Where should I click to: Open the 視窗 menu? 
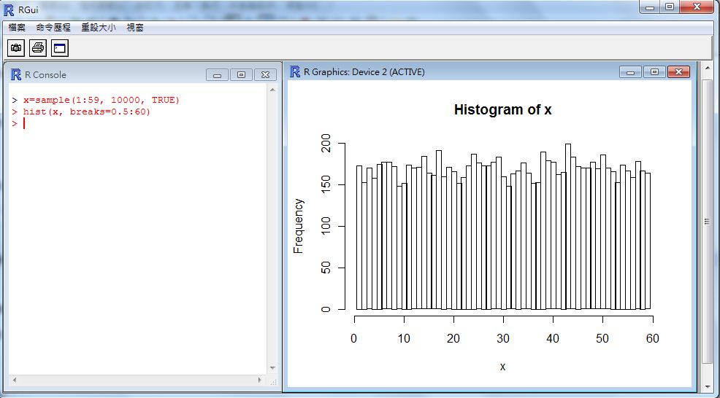[x=135, y=27]
